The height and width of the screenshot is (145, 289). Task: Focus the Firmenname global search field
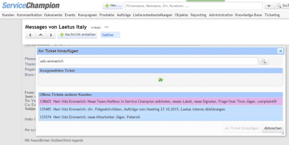tap(194, 6)
